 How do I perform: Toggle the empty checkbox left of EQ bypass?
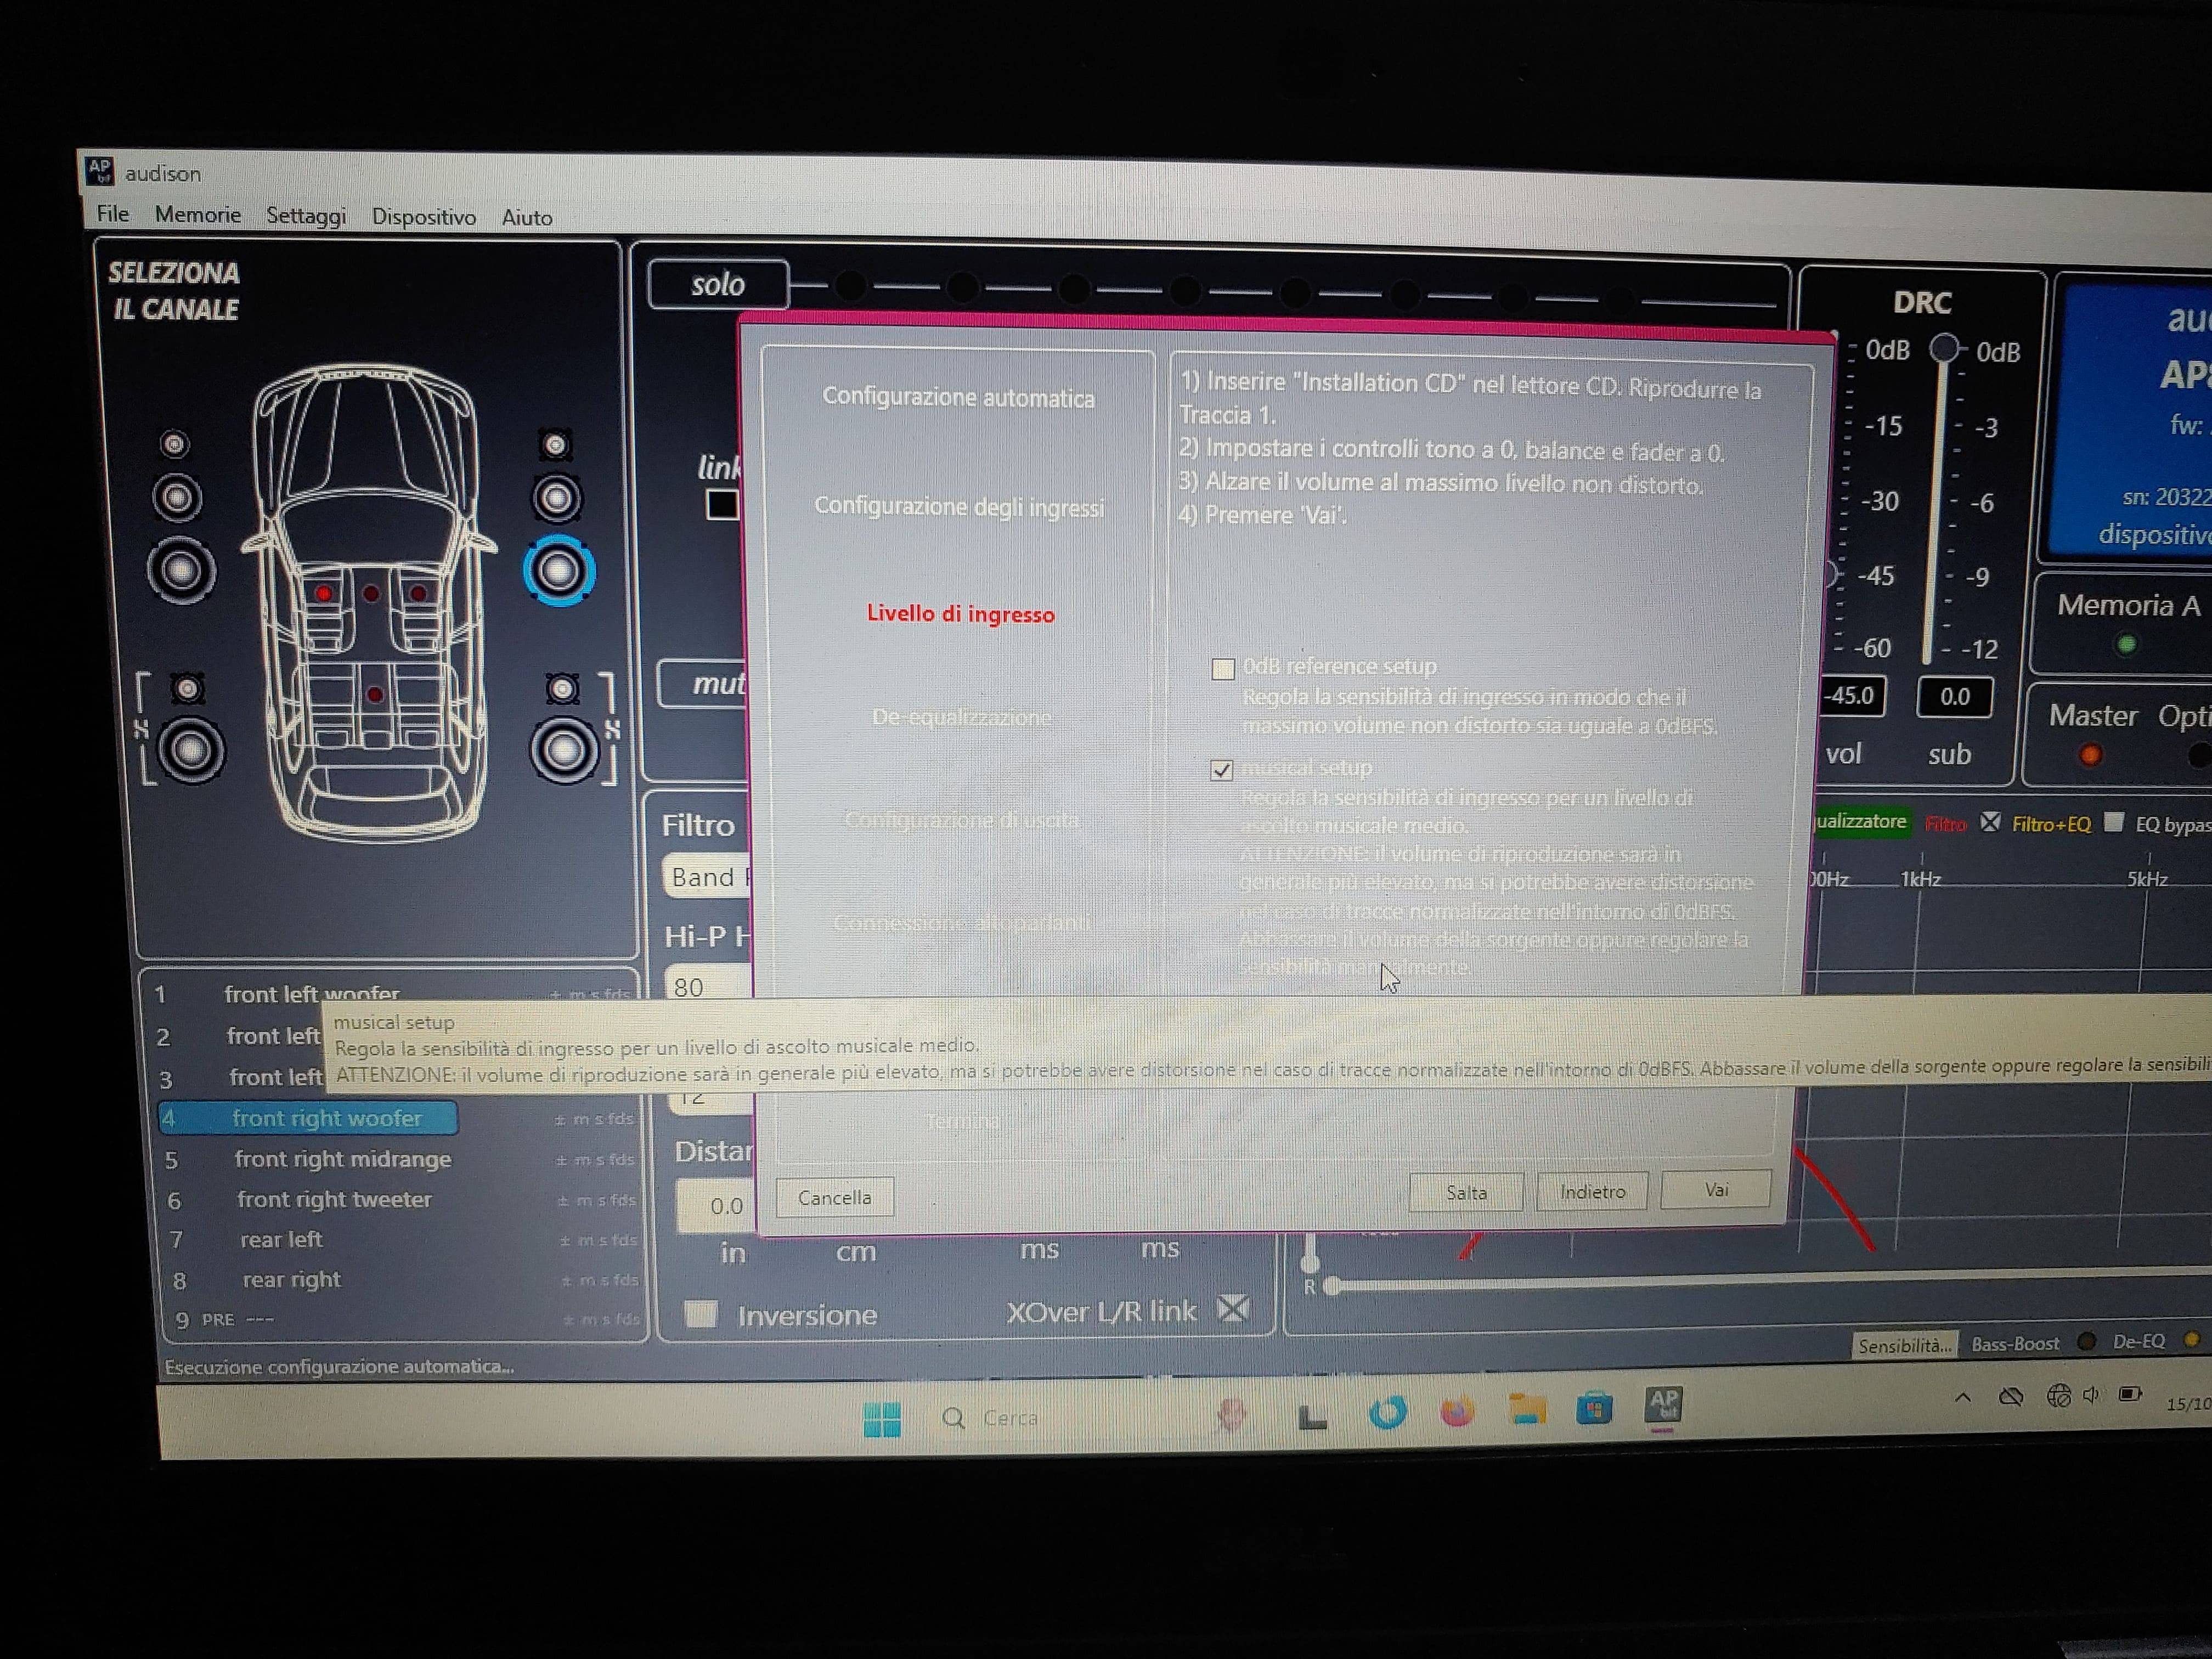2113,822
